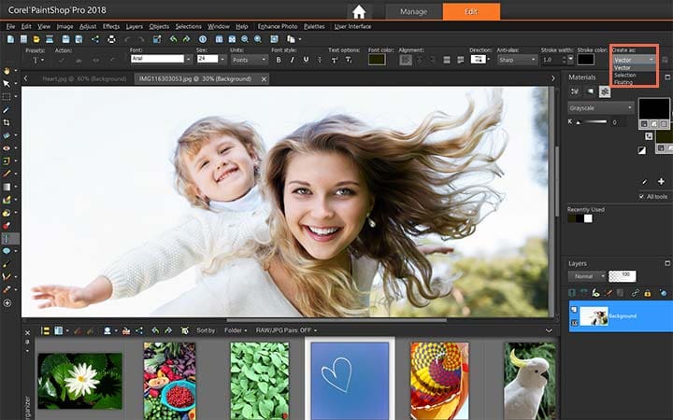Open the File menu

pos(10,26)
